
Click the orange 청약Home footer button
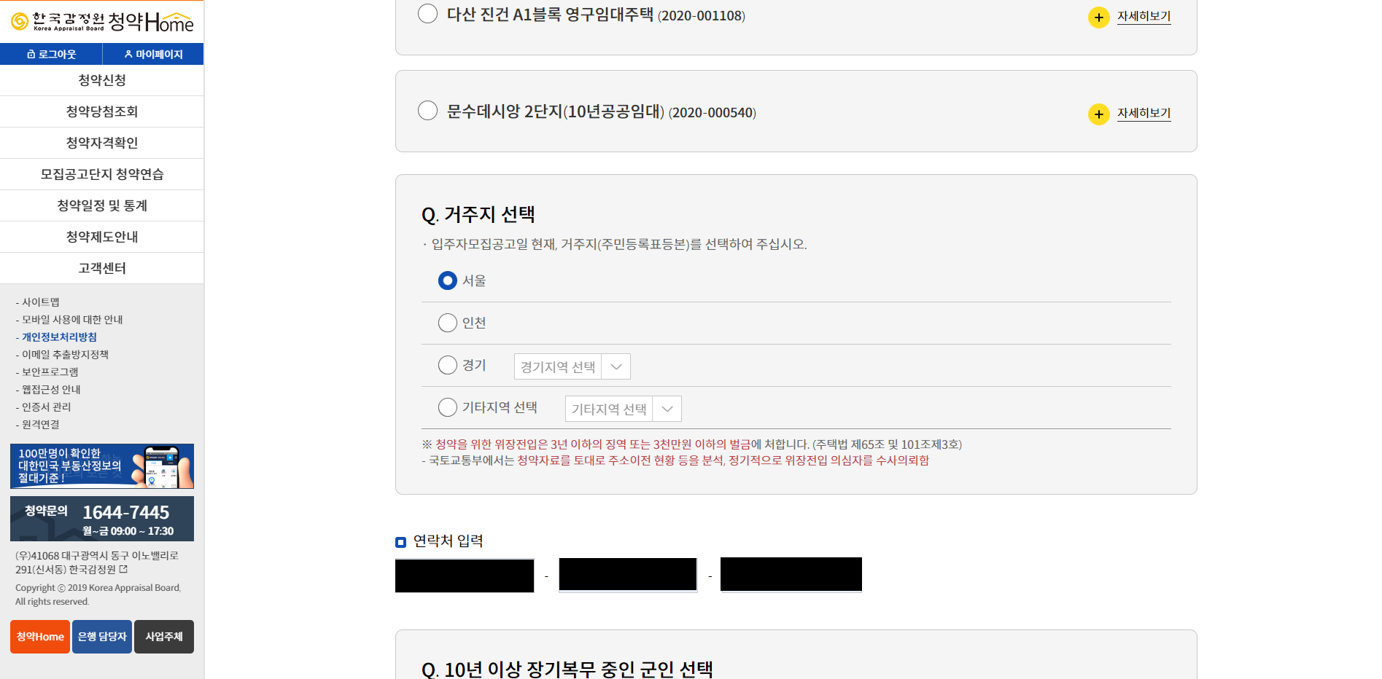[39, 636]
